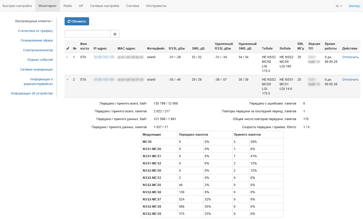363x220 pixels.
Task: Go to Сетевые настройки tab
Action: click(104, 6)
